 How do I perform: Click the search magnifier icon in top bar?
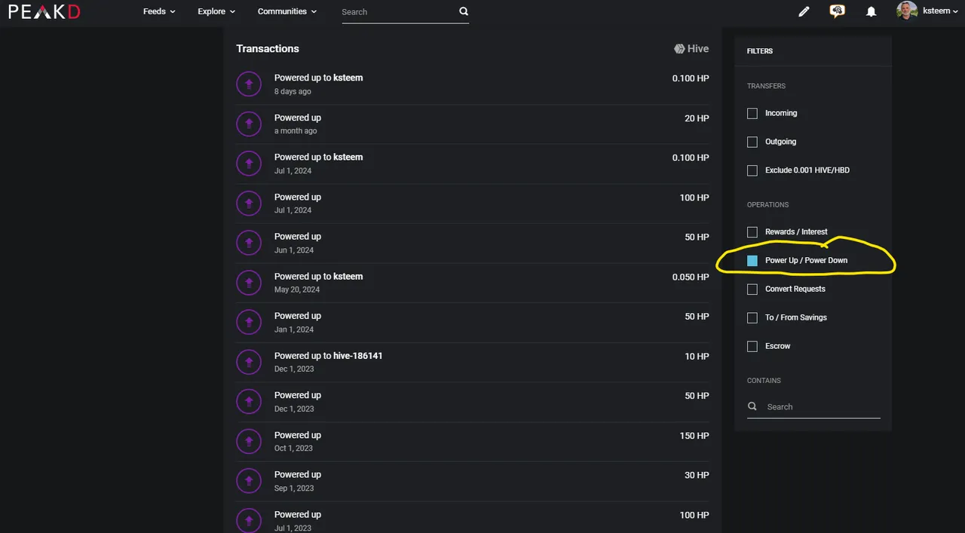coord(464,11)
